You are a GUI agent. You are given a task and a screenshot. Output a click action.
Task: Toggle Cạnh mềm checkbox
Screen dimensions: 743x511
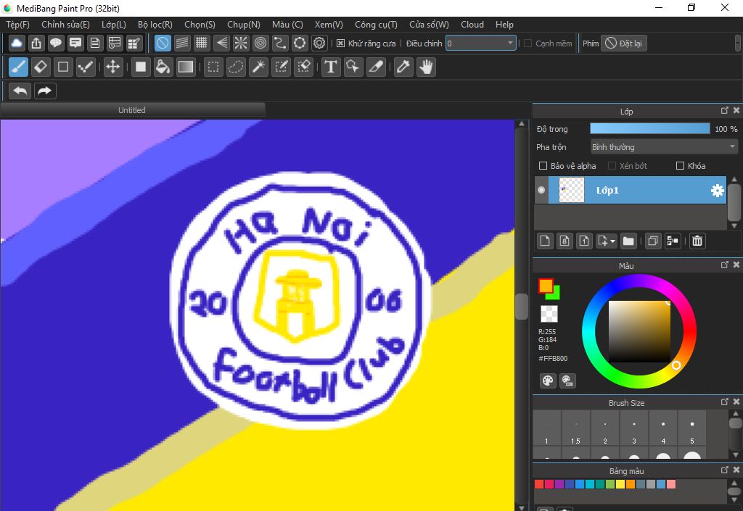point(528,43)
